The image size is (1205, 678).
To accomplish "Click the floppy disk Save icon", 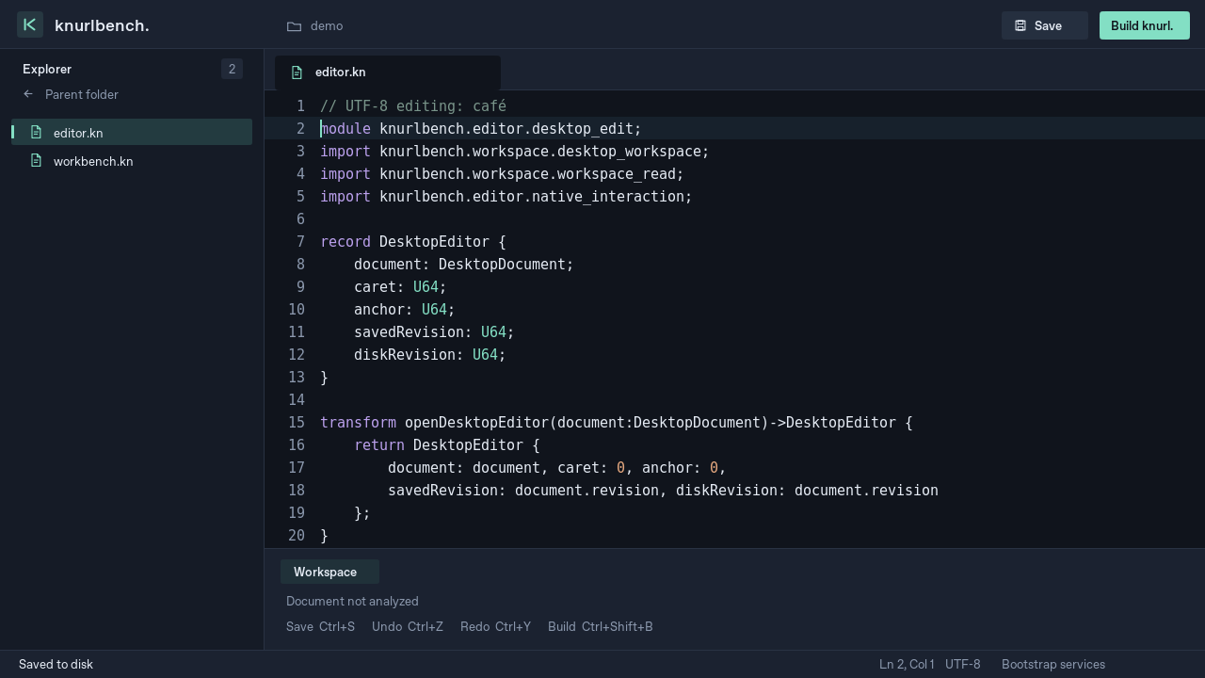I will pos(1020,25).
